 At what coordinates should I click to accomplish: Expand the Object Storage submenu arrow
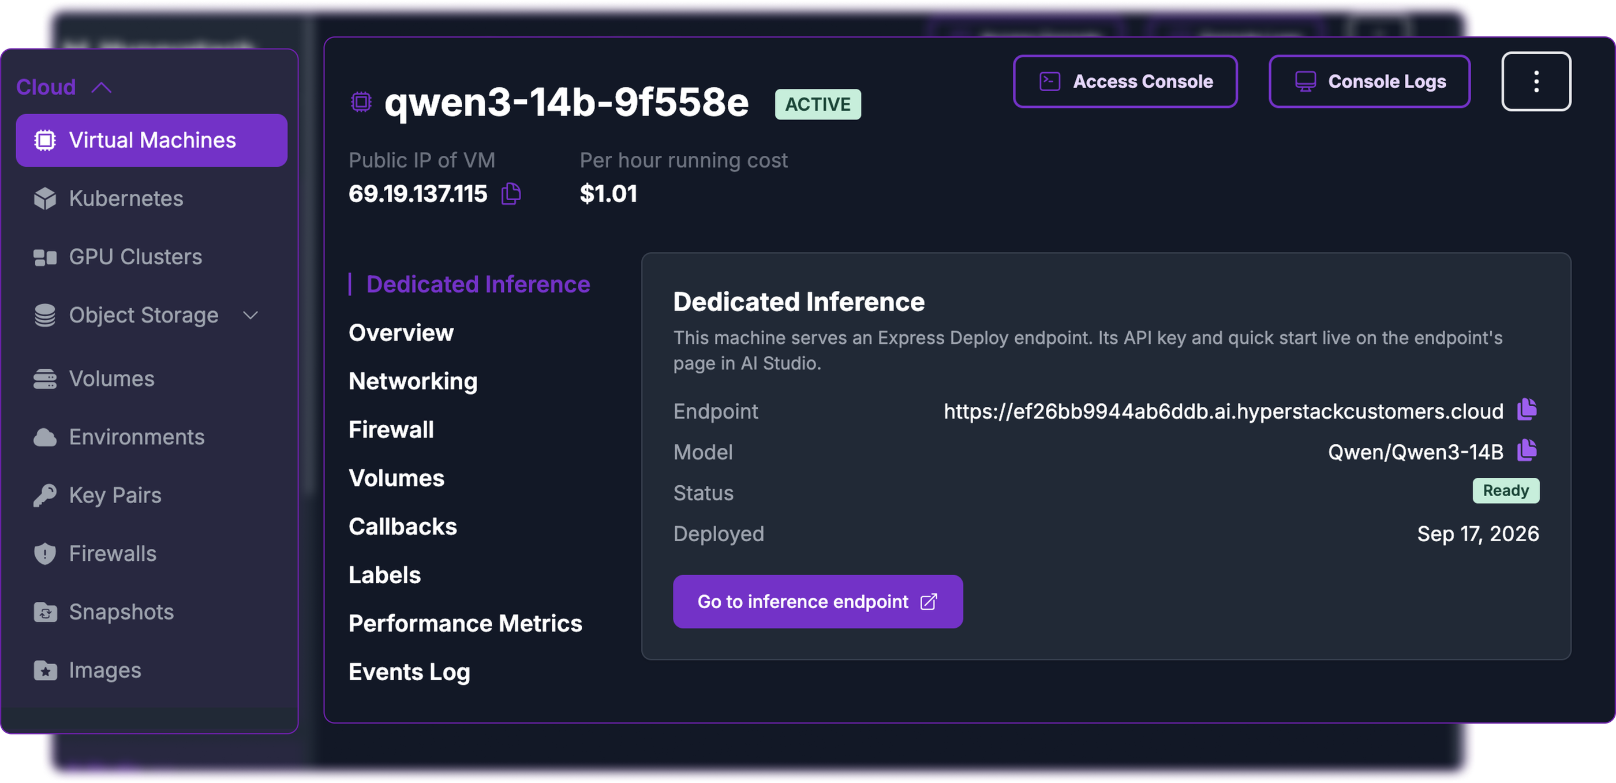[250, 315]
